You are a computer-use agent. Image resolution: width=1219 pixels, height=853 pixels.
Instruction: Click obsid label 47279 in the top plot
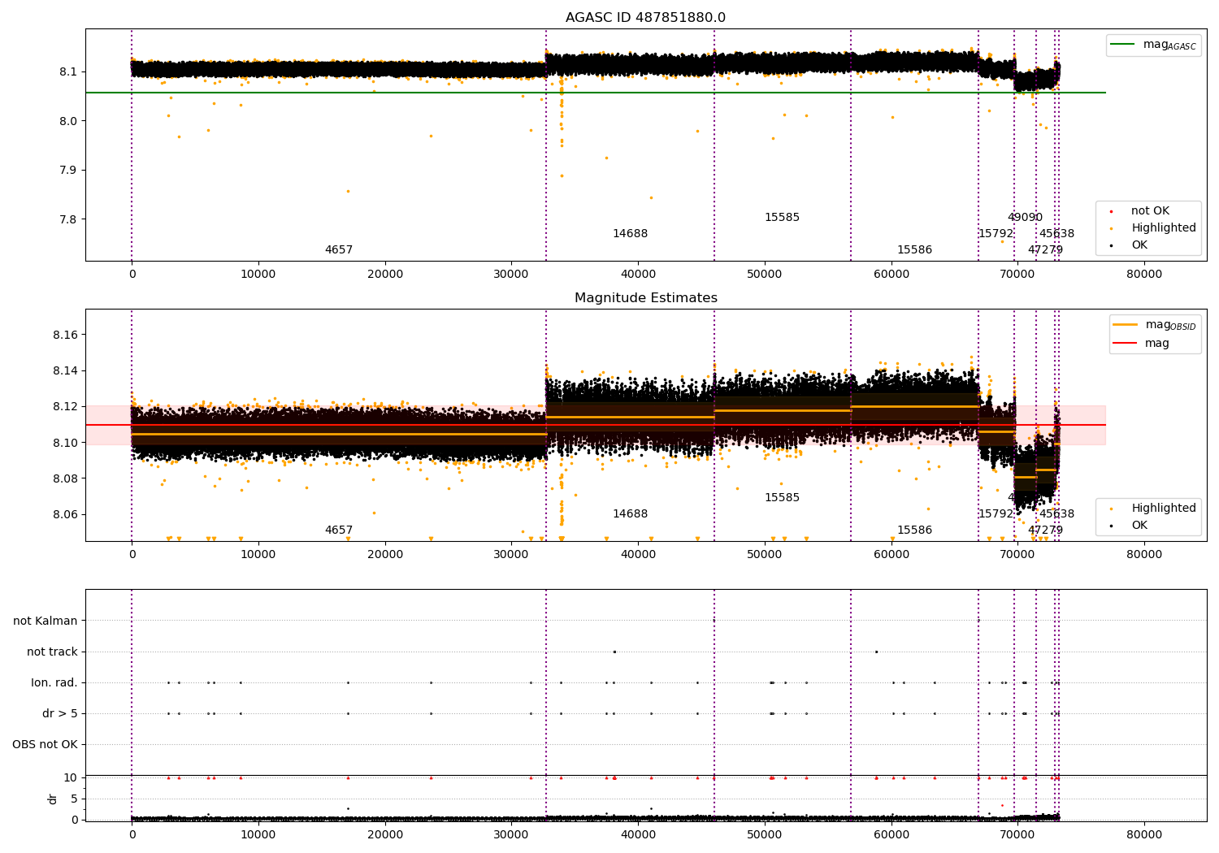click(x=1045, y=250)
